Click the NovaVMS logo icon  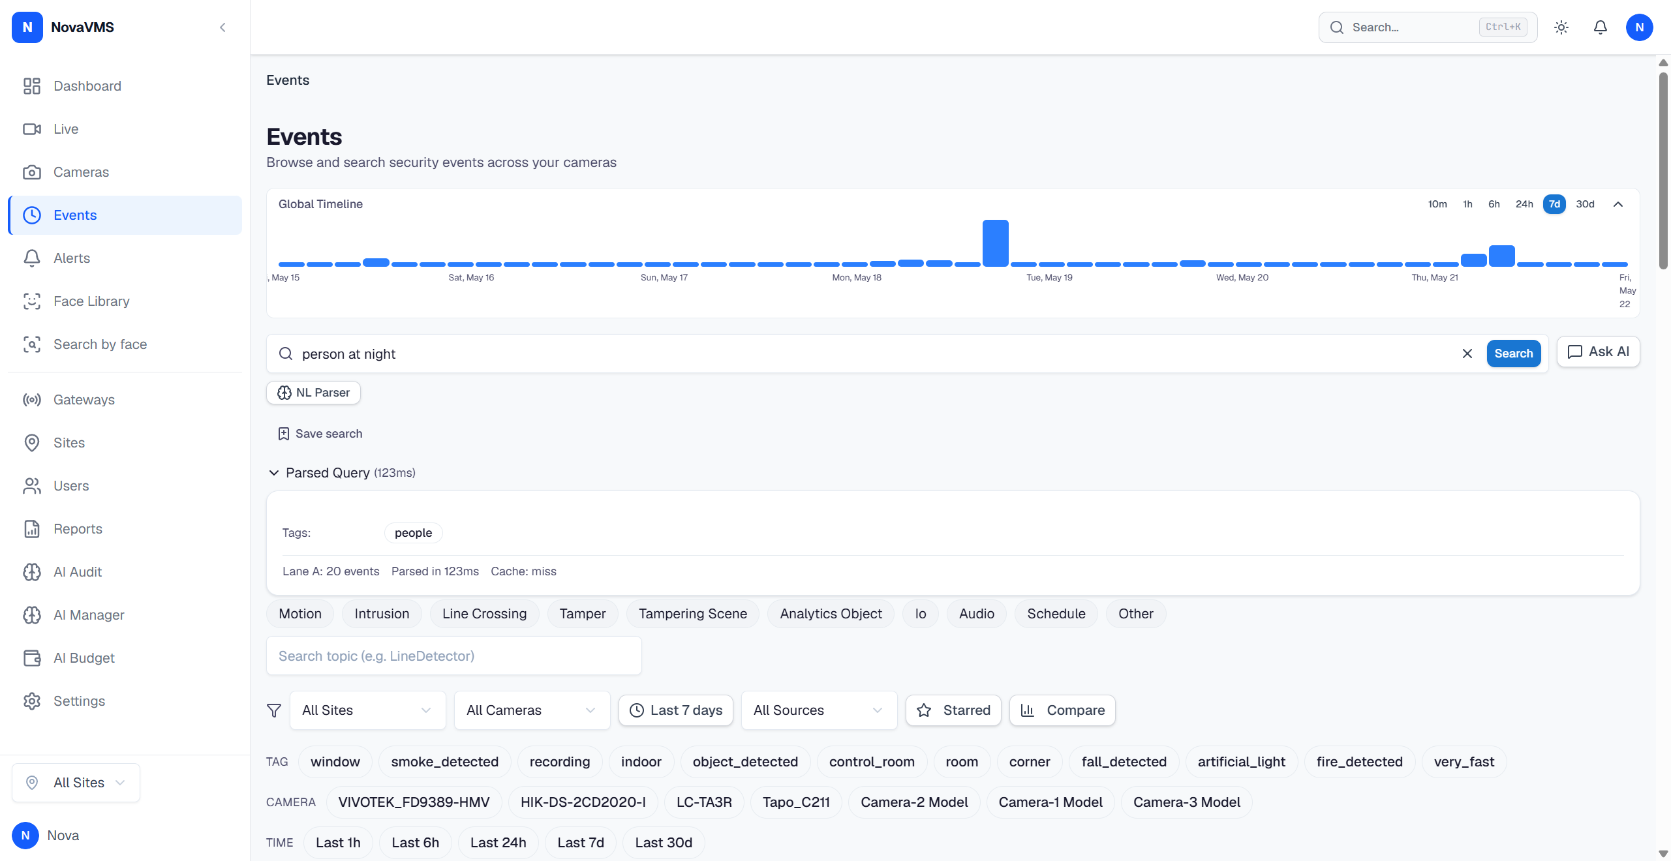[27, 27]
